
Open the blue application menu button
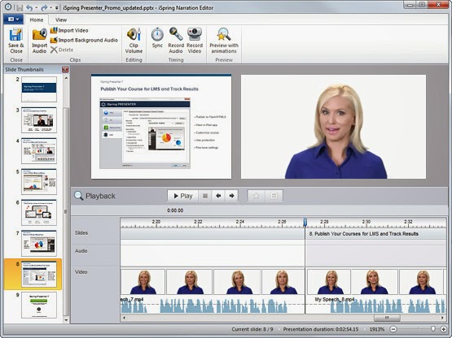click(x=14, y=19)
